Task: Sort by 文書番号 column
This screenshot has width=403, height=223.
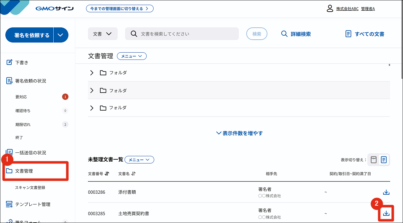Action: pyautogui.click(x=107, y=174)
